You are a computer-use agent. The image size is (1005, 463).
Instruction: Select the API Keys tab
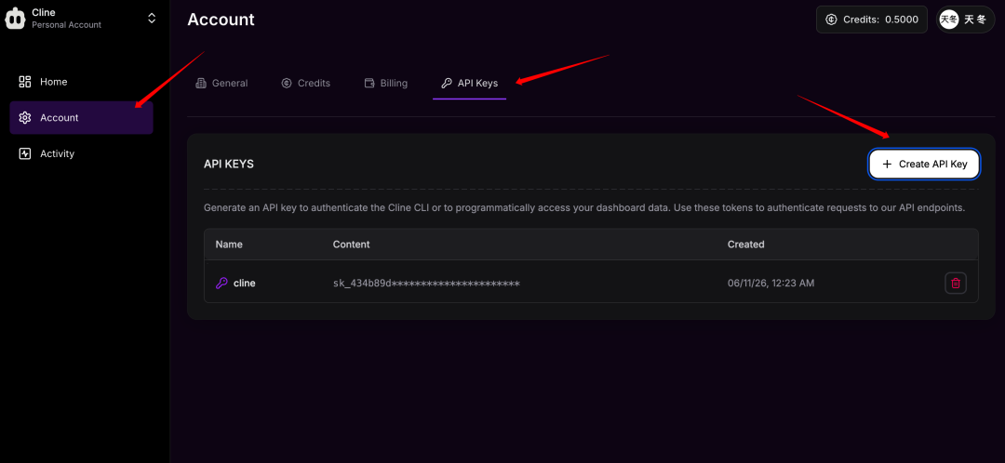click(470, 84)
